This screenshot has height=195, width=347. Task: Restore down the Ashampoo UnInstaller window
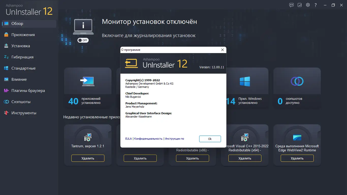pyautogui.click(x=333, y=5)
